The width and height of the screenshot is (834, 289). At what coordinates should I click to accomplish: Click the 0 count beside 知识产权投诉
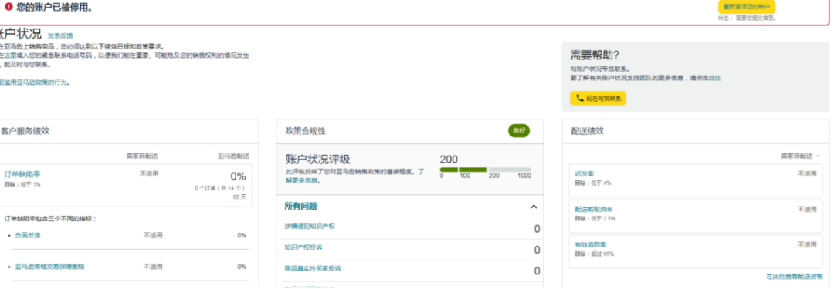[537, 250]
